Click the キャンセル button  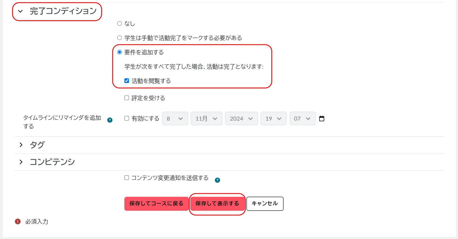pos(265,204)
